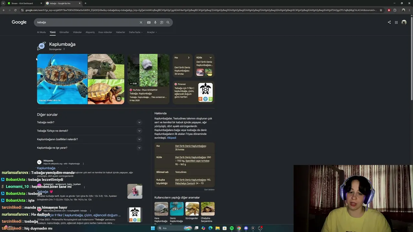413x232 pixels.
Task: Open all images via gallery icon
Action: tap(118, 99)
